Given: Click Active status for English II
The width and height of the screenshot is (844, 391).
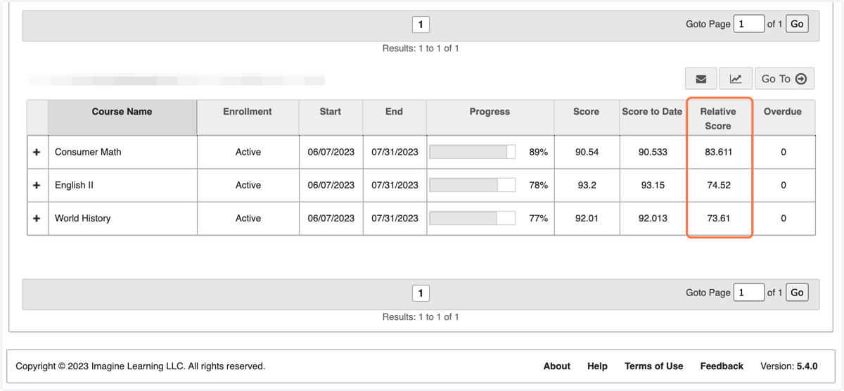Looking at the screenshot, I should (x=248, y=185).
